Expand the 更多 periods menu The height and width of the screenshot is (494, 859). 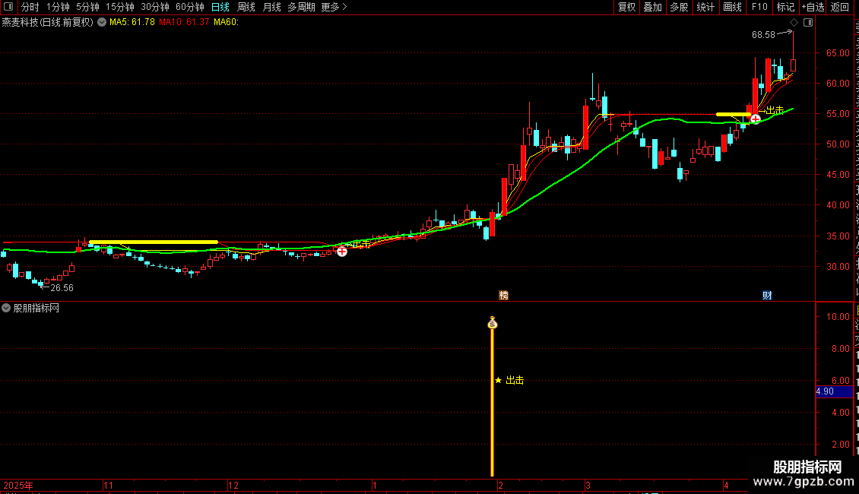334,7
